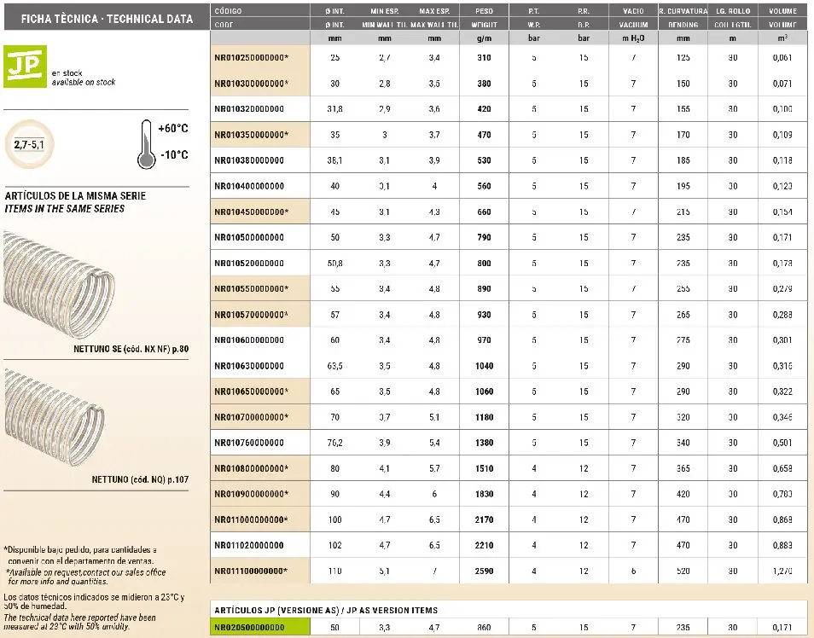Click the green JP stock logo

pyautogui.click(x=23, y=67)
